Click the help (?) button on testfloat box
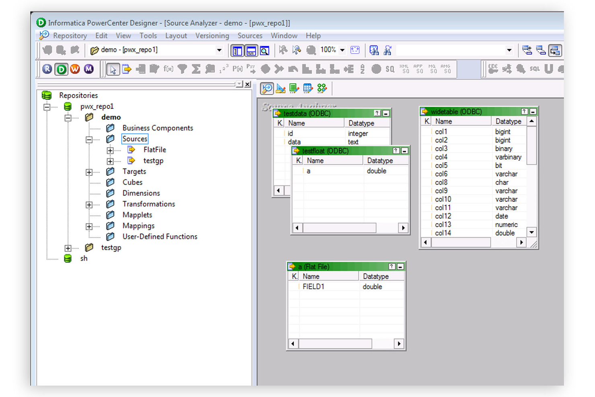The width and height of the screenshot is (595, 397). 396,151
